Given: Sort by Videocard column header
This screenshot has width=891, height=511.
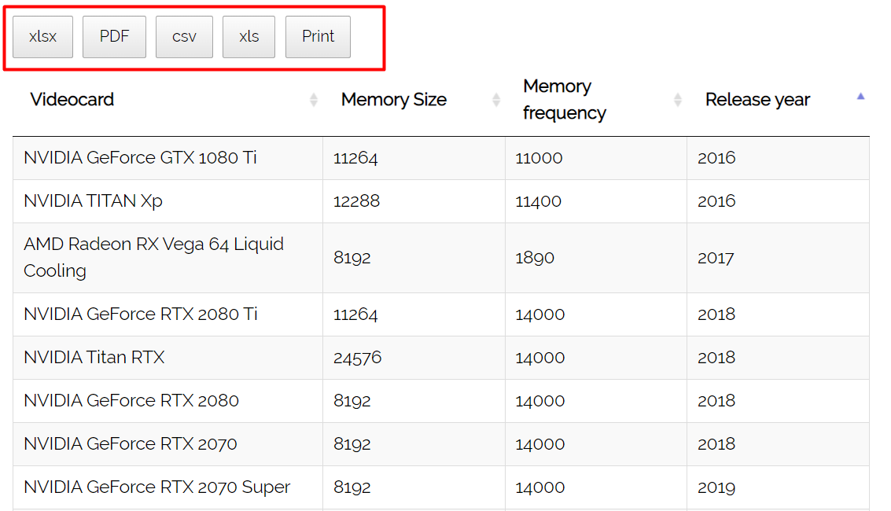Looking at the screenshot, I should [72, 99].
